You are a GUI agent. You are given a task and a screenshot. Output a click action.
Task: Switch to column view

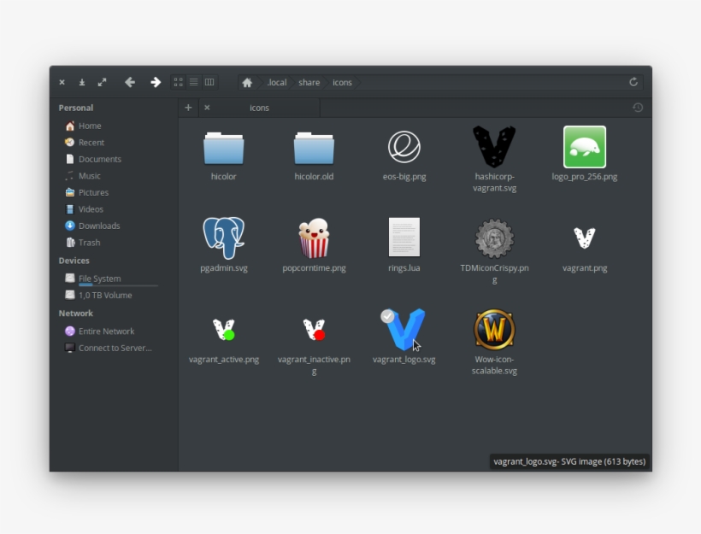209,82
